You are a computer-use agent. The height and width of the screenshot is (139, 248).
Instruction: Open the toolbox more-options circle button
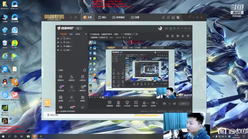85,70
